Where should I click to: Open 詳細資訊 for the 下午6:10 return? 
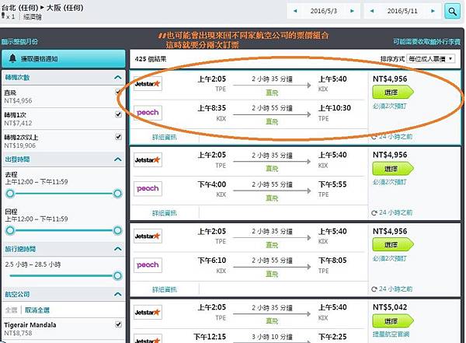click(165, 289)
